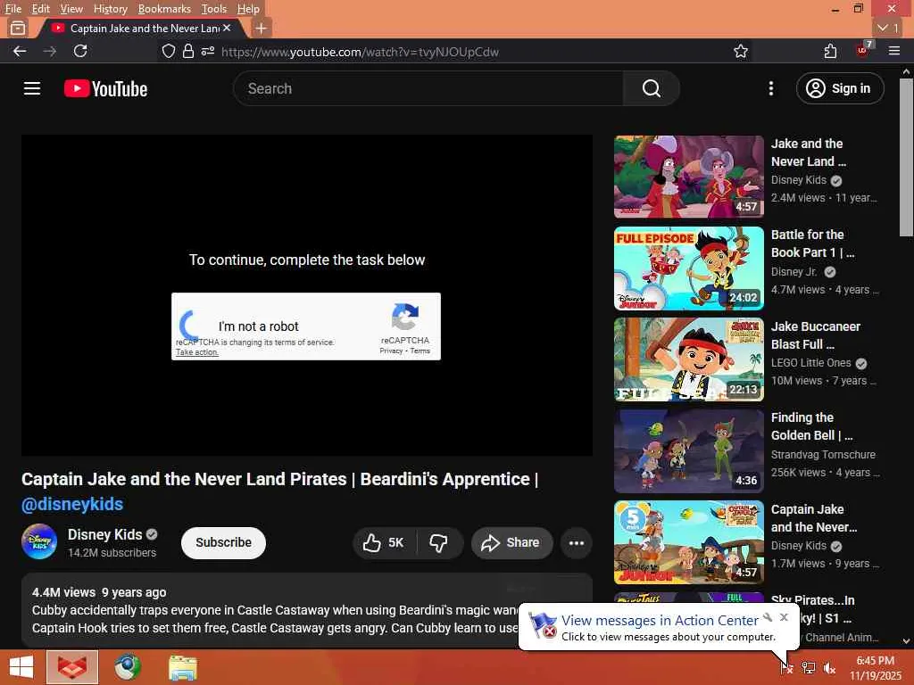This screenshot has height=685, width=914.
Task: Open Jake Buccaneer Blast thumbnail
Action: coord(688,359)
